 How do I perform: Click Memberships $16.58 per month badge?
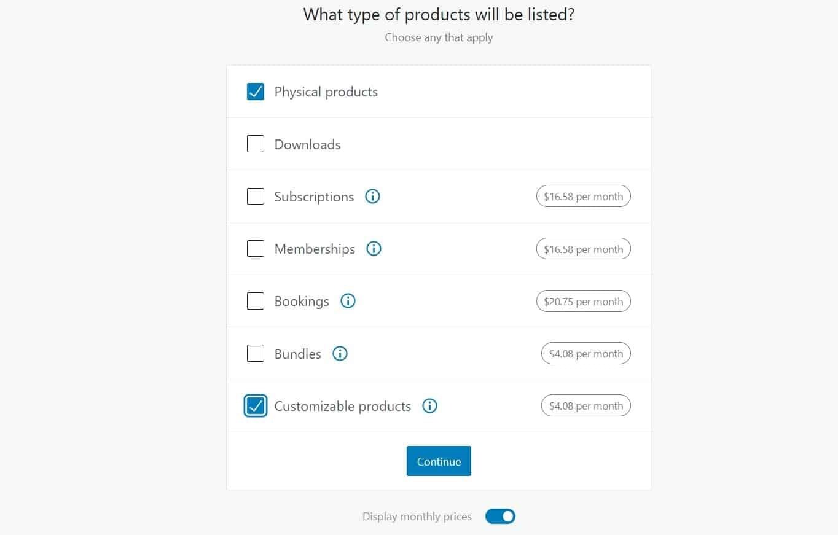point(583,249)
